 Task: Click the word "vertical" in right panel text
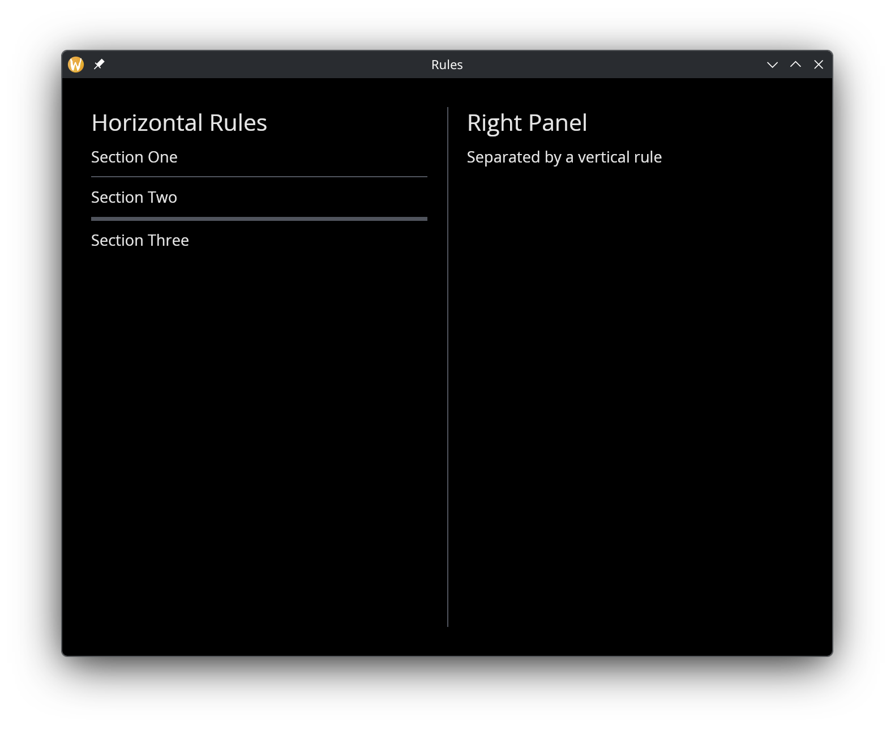pyautogui.click(x=603, y=157)
